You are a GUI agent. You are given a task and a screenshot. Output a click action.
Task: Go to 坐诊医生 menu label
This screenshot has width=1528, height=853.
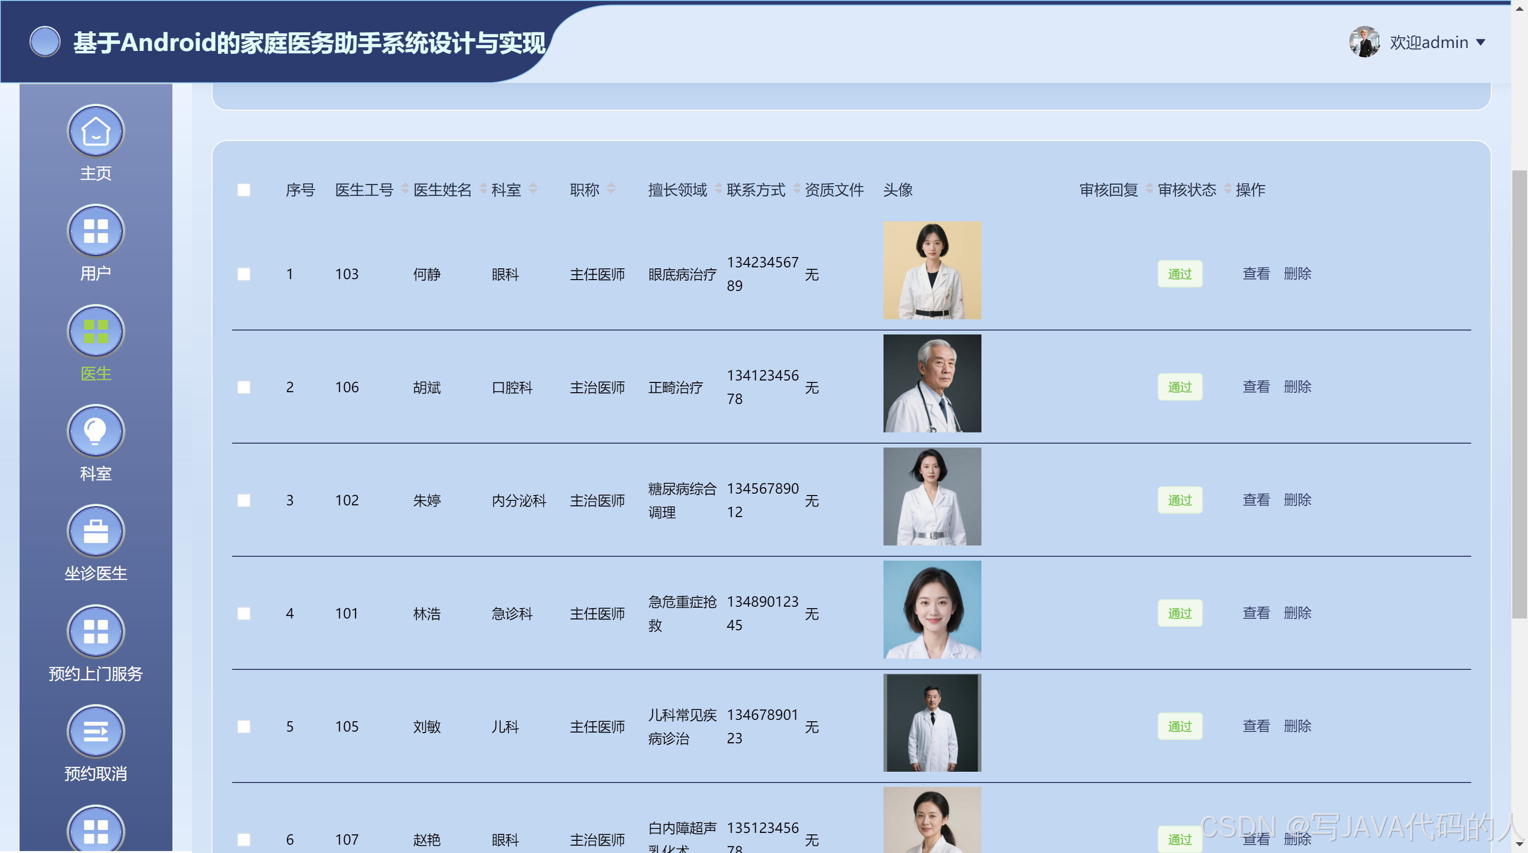(95, 573)
